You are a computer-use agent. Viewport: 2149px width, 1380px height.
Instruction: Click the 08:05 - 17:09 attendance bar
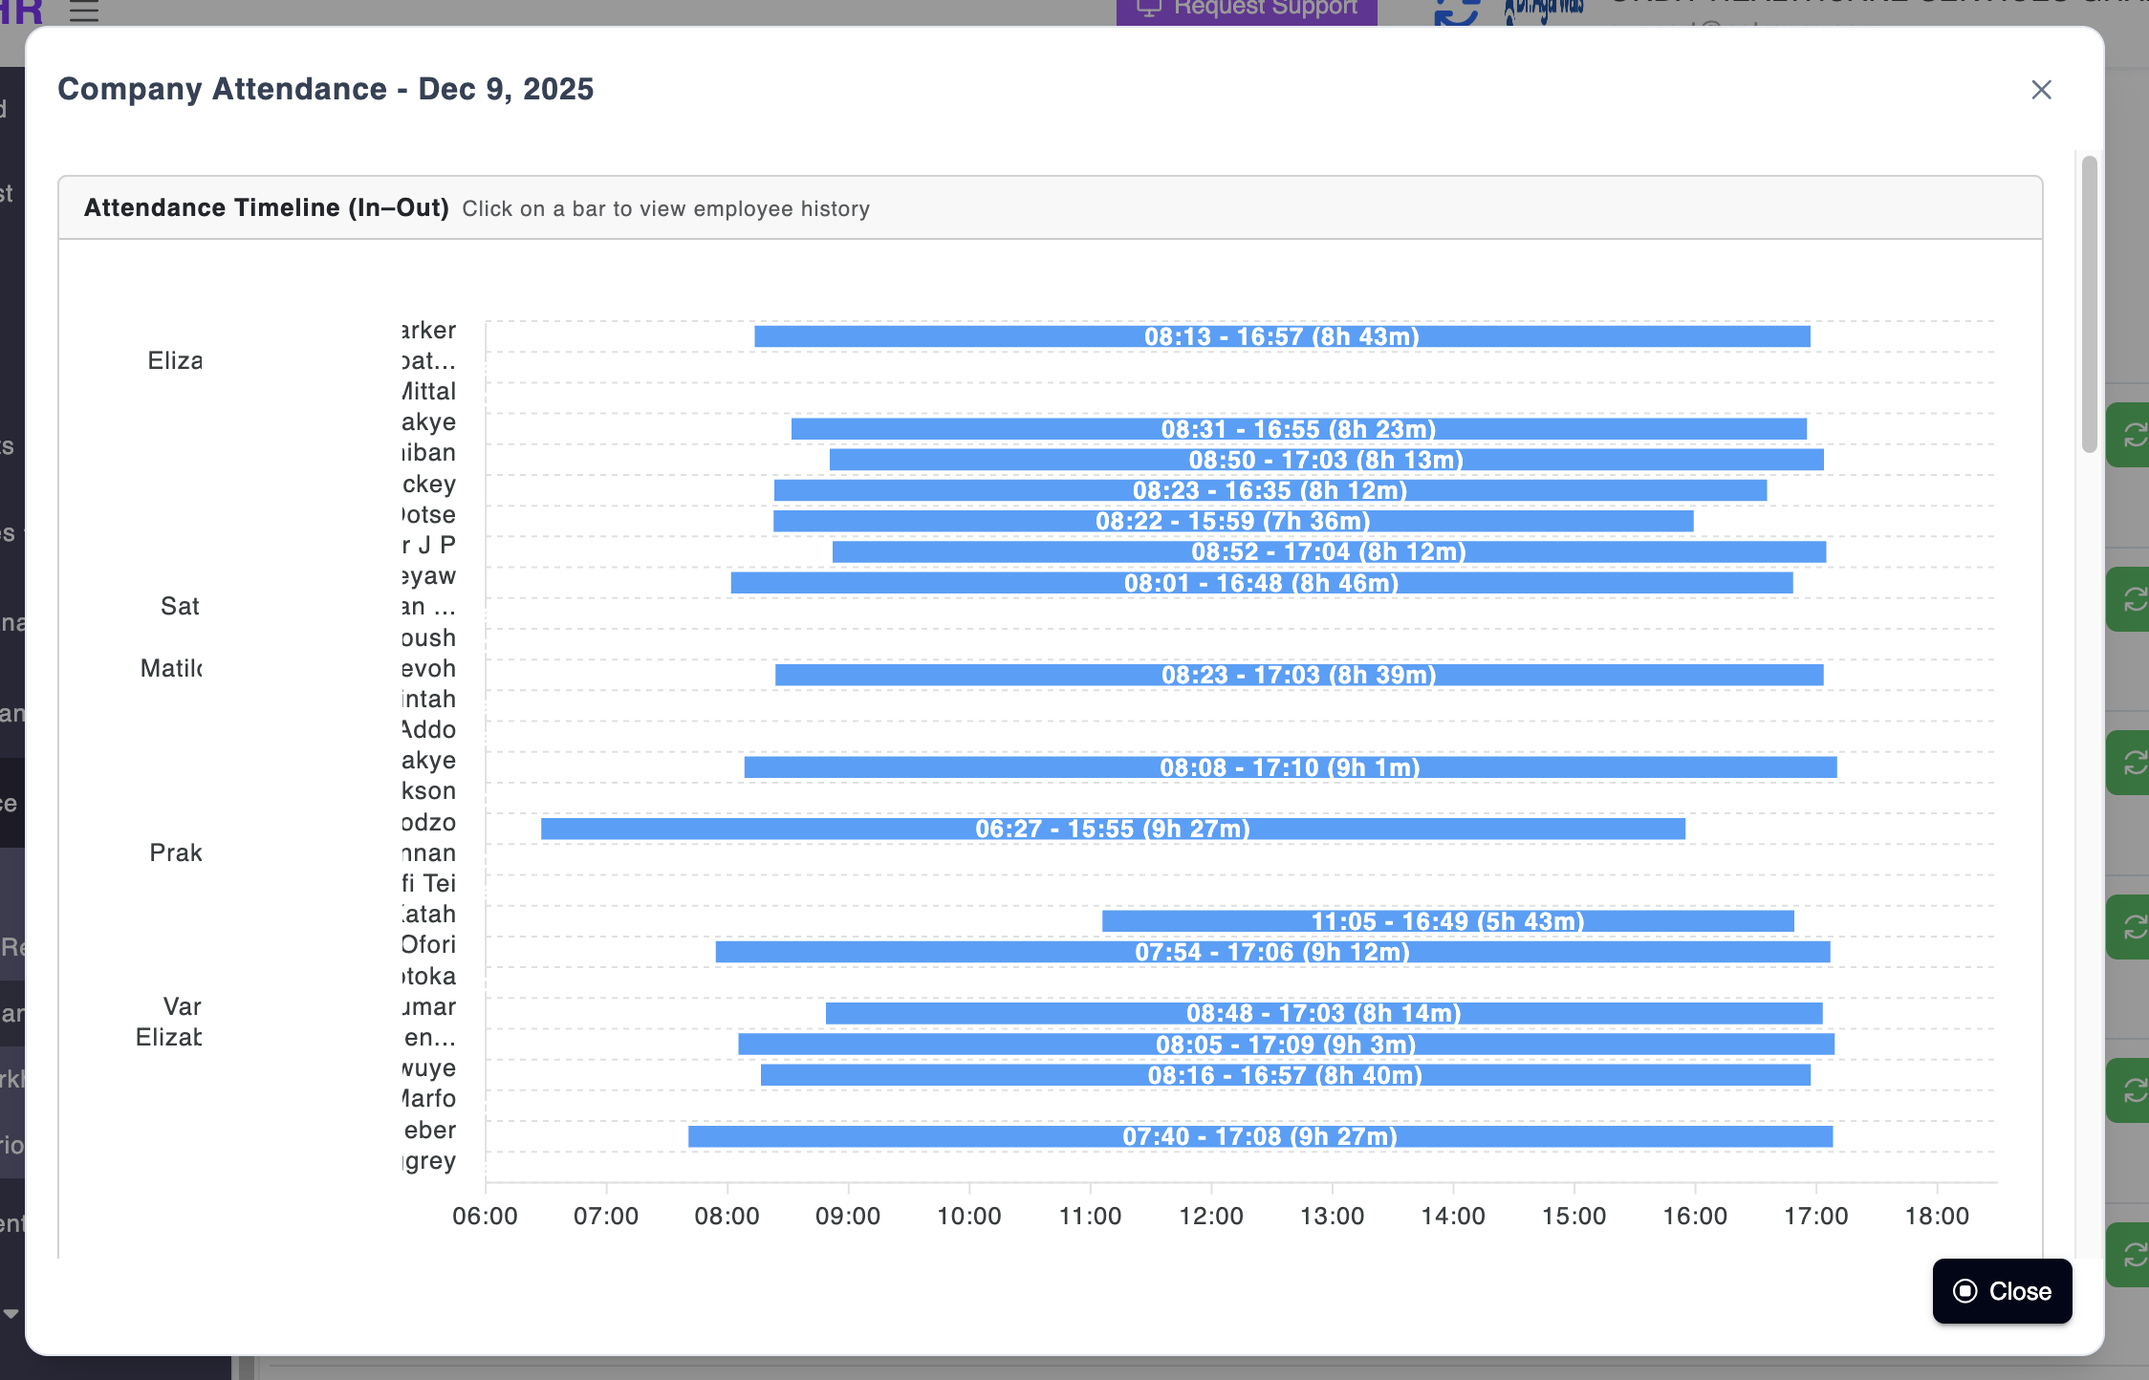click(x=1285, y=1045)
